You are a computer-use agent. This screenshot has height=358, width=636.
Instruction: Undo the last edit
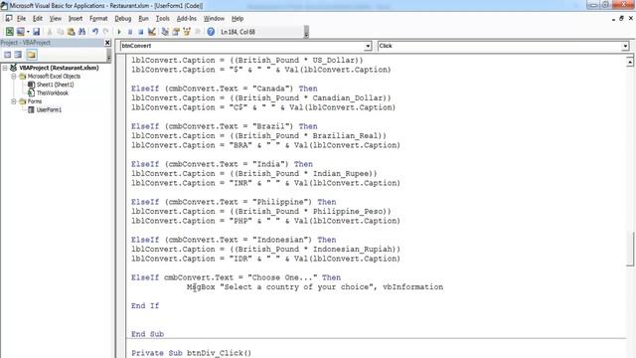95,32
